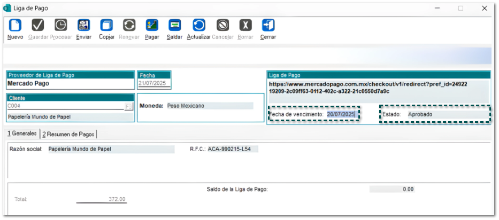Open the 2 Resumen de Pagos tab

(x=68, y=134)
